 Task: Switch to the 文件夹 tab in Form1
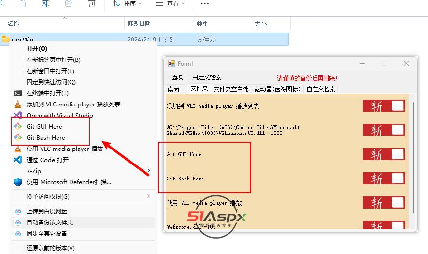tap(199, 89)
